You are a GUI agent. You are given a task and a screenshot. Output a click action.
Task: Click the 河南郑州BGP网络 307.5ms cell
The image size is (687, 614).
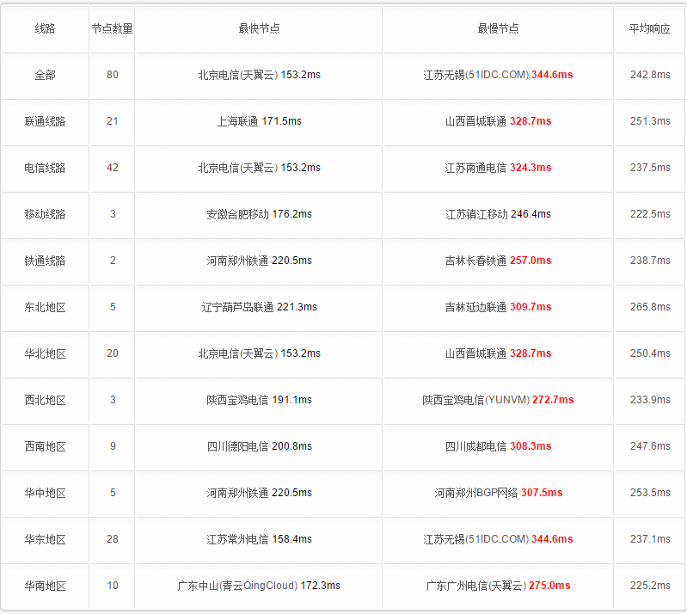(498, 493)
